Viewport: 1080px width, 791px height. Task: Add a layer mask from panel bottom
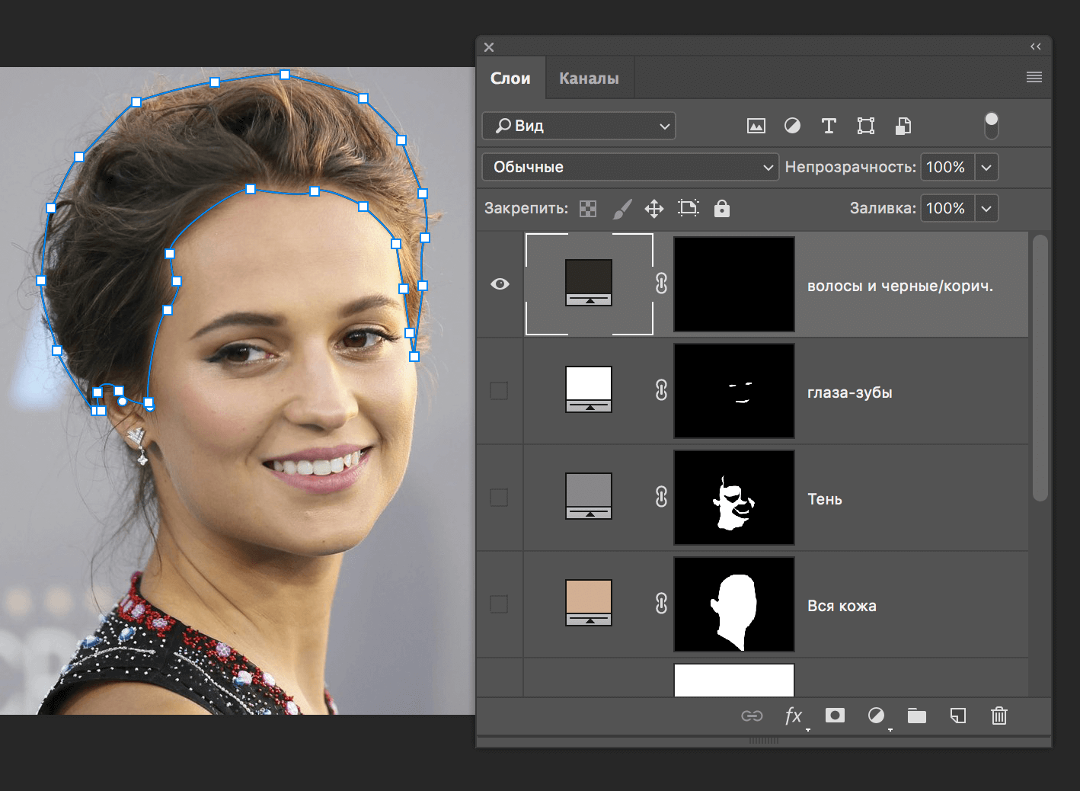835,716
